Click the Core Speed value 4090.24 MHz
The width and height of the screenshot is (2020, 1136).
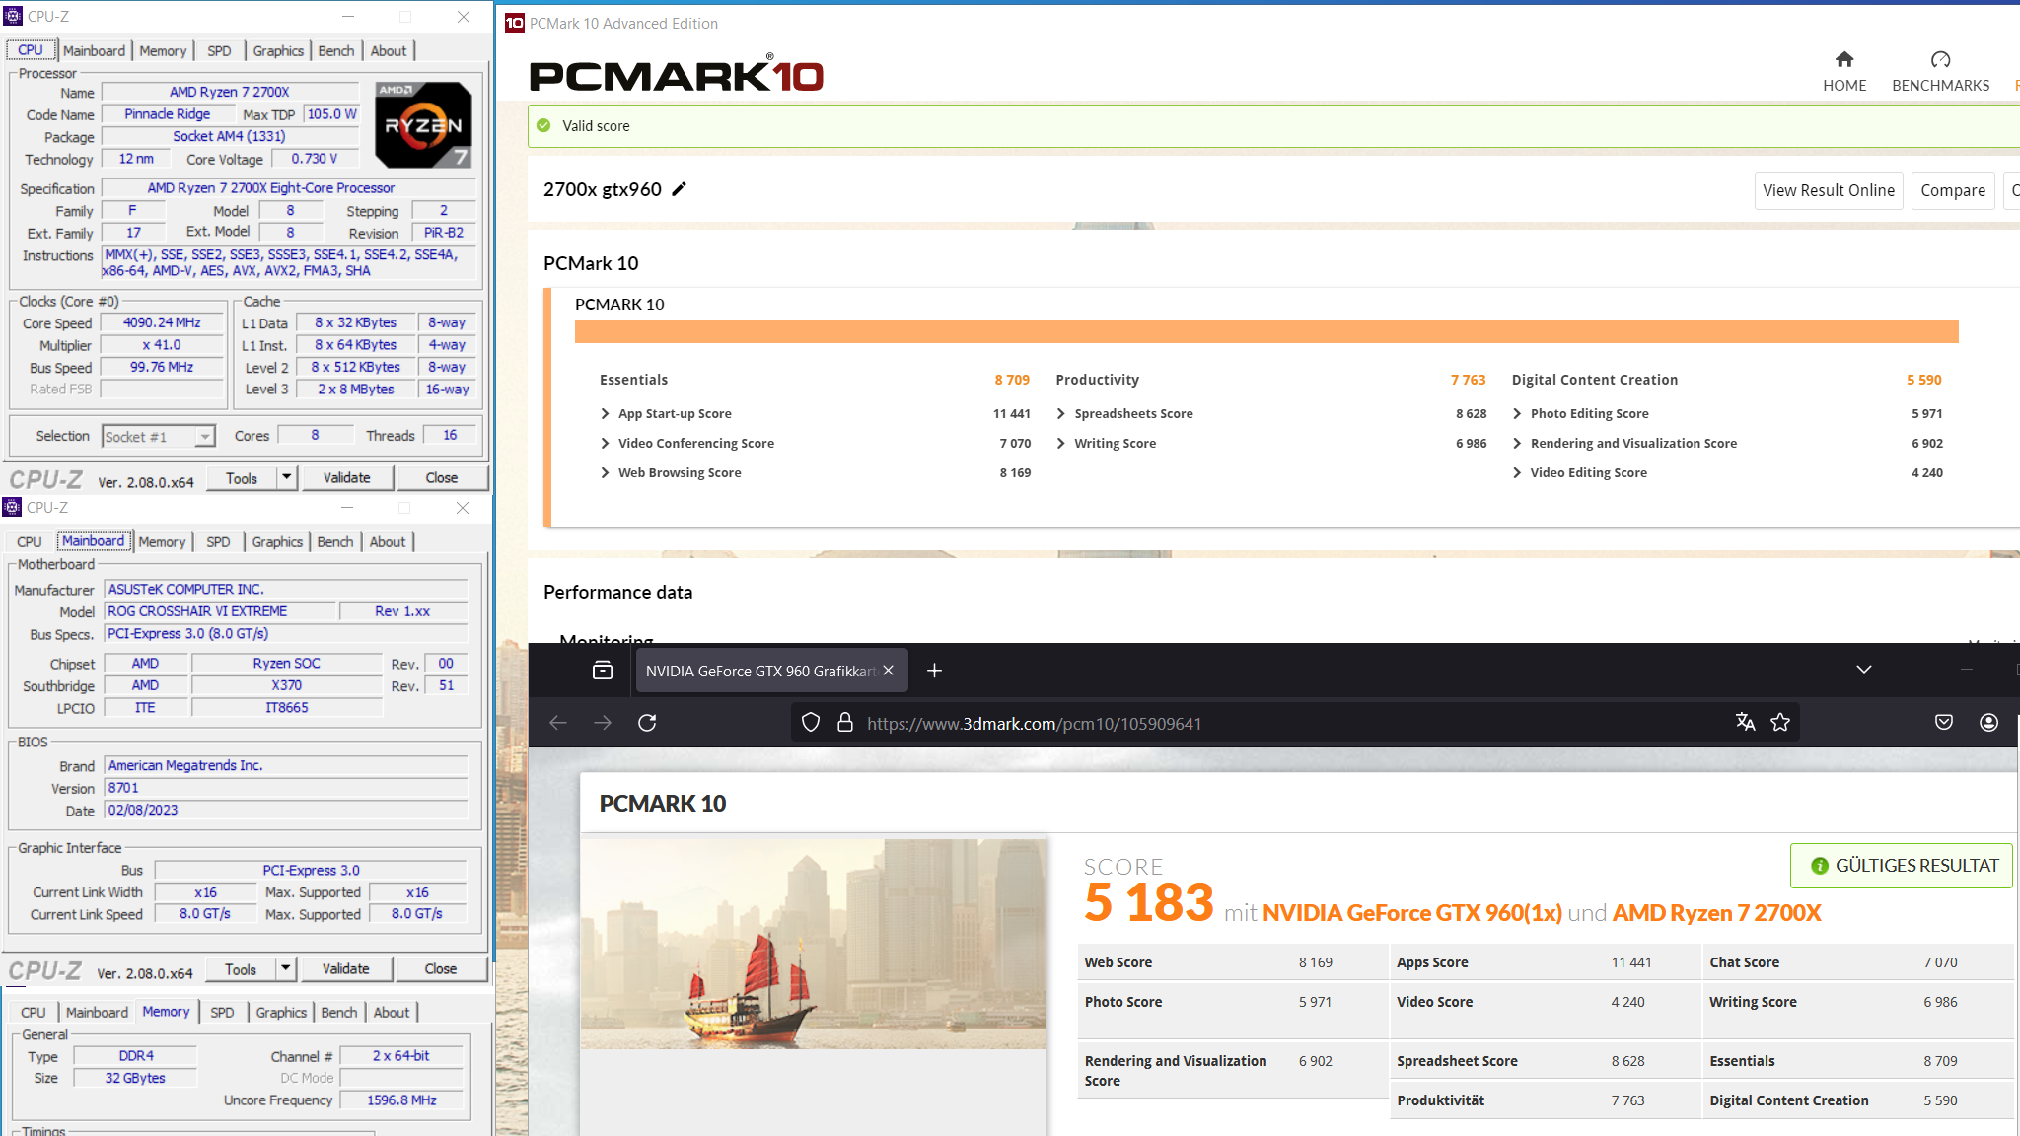(x=162, y=322)
